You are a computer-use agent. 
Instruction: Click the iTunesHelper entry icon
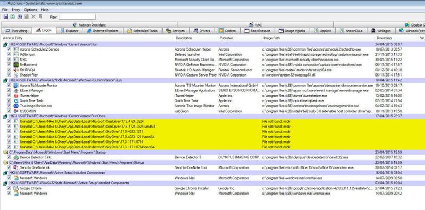coord(16,96)
